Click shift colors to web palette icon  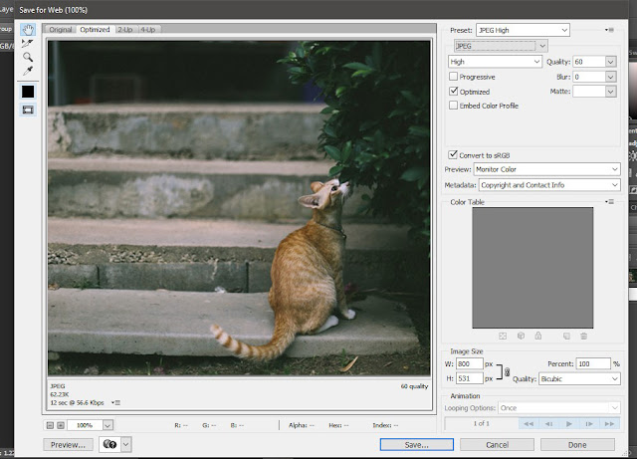[x=521, y=336]
